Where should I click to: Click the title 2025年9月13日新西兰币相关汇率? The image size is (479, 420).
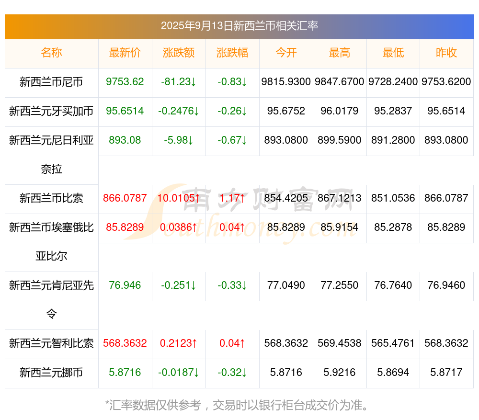239,26
